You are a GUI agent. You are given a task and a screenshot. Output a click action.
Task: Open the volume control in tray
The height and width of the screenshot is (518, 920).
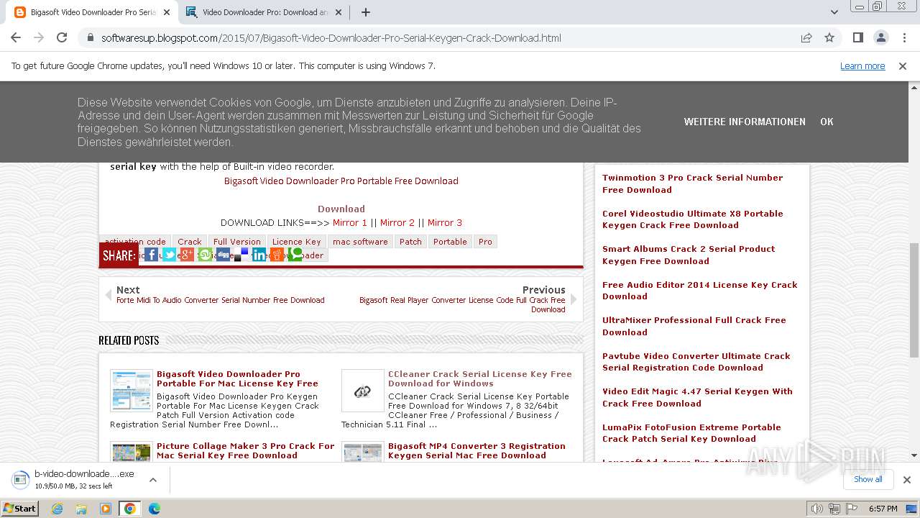coord(817,509)
